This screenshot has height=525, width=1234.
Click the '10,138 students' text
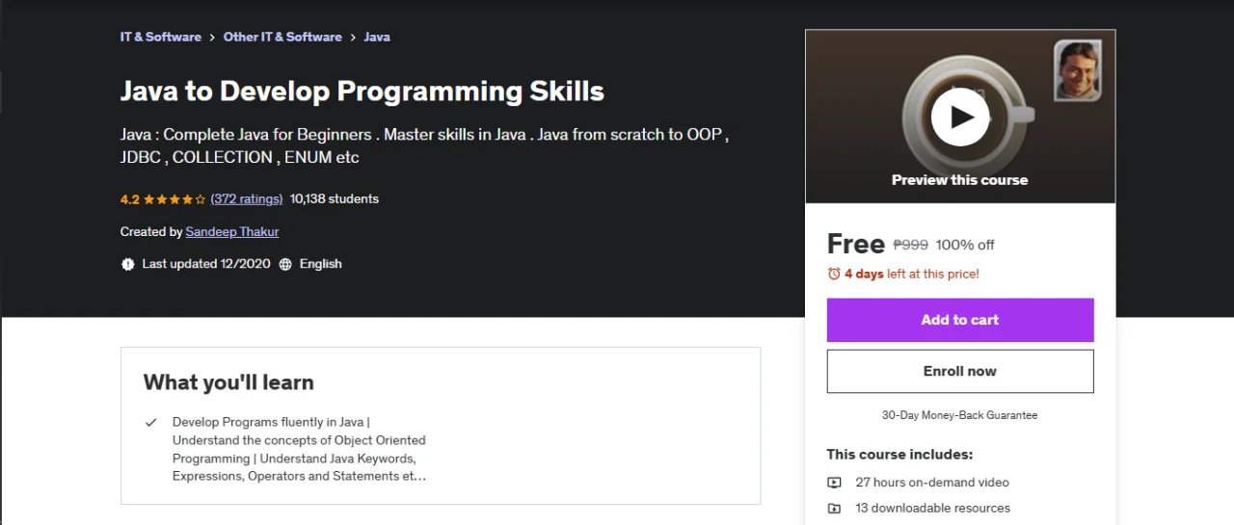click(x=335, y=198)
